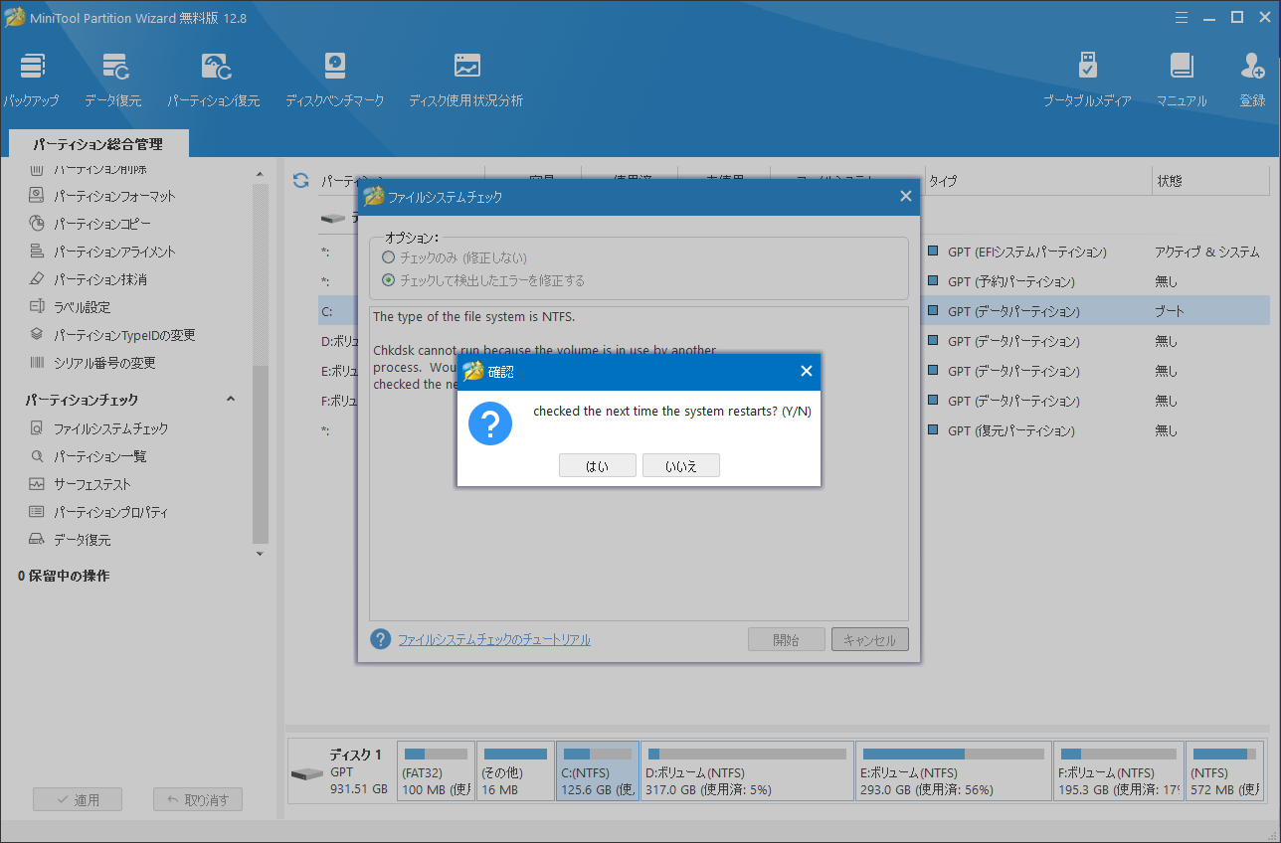Open the hamburger menu in title bar

[1182, 17]
